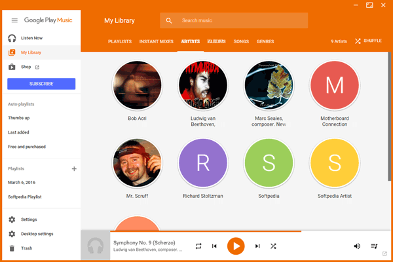Select the Artists tab
This screenshot has height=262, width=393.
[191, 42]
